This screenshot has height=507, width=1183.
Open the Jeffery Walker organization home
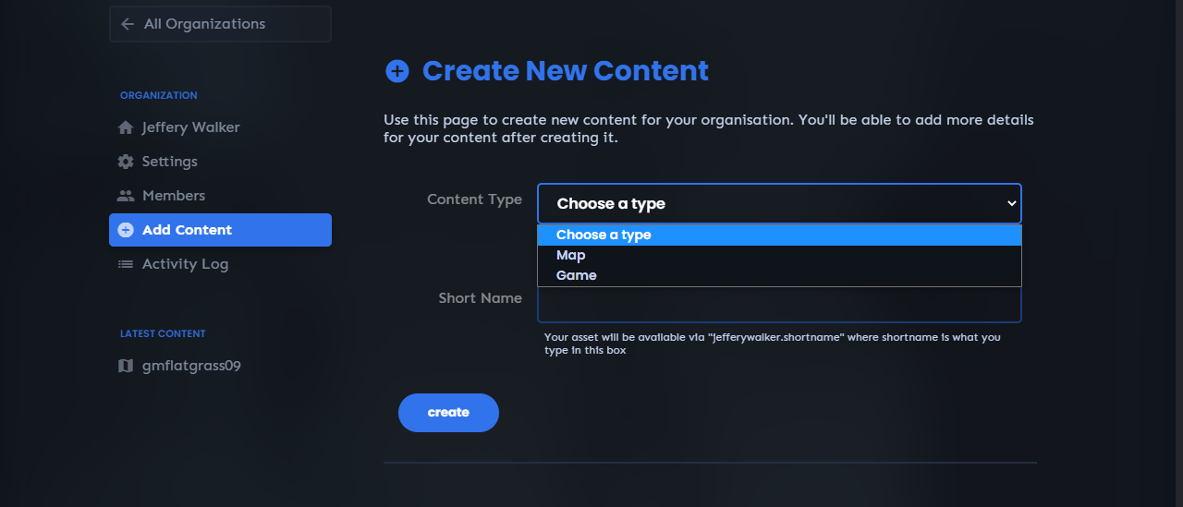pos(190,127)
